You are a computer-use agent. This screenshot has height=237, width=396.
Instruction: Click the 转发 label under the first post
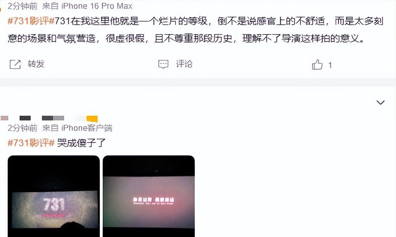tap(36, 64)
